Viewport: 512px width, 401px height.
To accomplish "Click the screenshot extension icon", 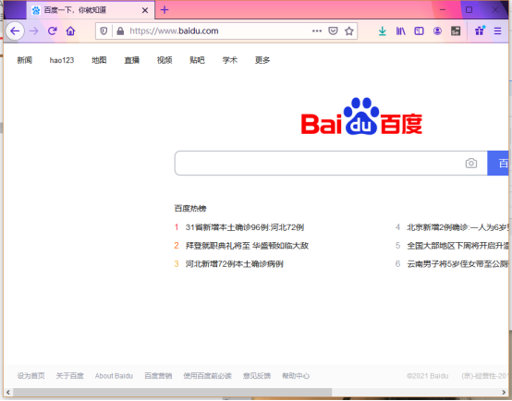I will pos(456,31).
